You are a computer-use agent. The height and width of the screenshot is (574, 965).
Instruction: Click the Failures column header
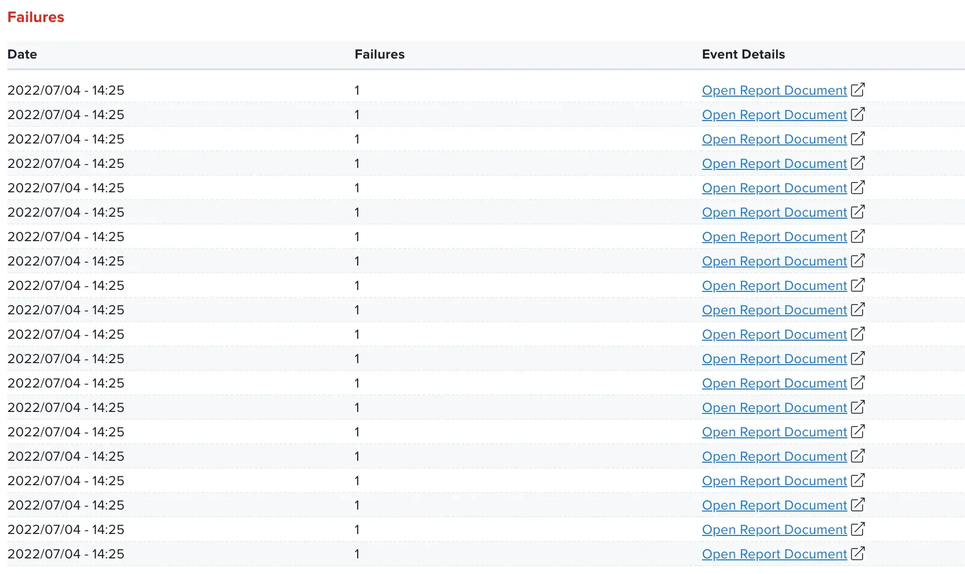click(379, 54)
